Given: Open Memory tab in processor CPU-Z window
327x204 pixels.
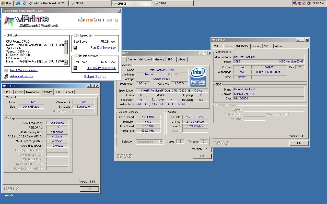Looking at the screenshot, I should [159, 59].
